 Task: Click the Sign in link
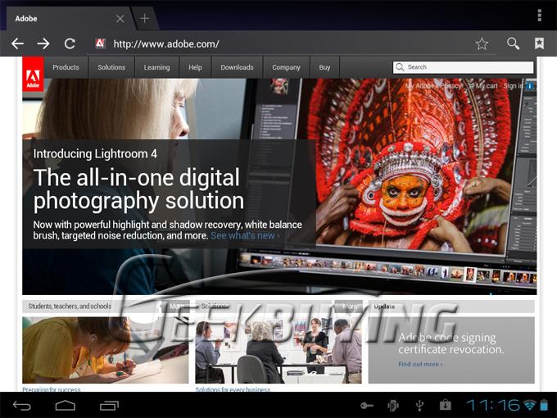(x=513, y=86)
